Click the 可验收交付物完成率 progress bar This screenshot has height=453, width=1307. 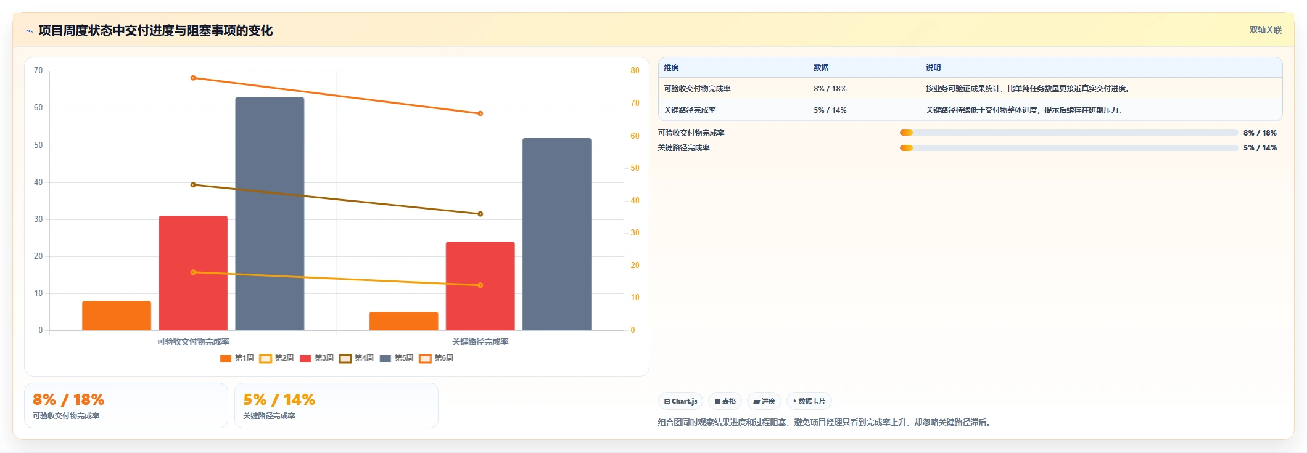[x=1069, y=133]
